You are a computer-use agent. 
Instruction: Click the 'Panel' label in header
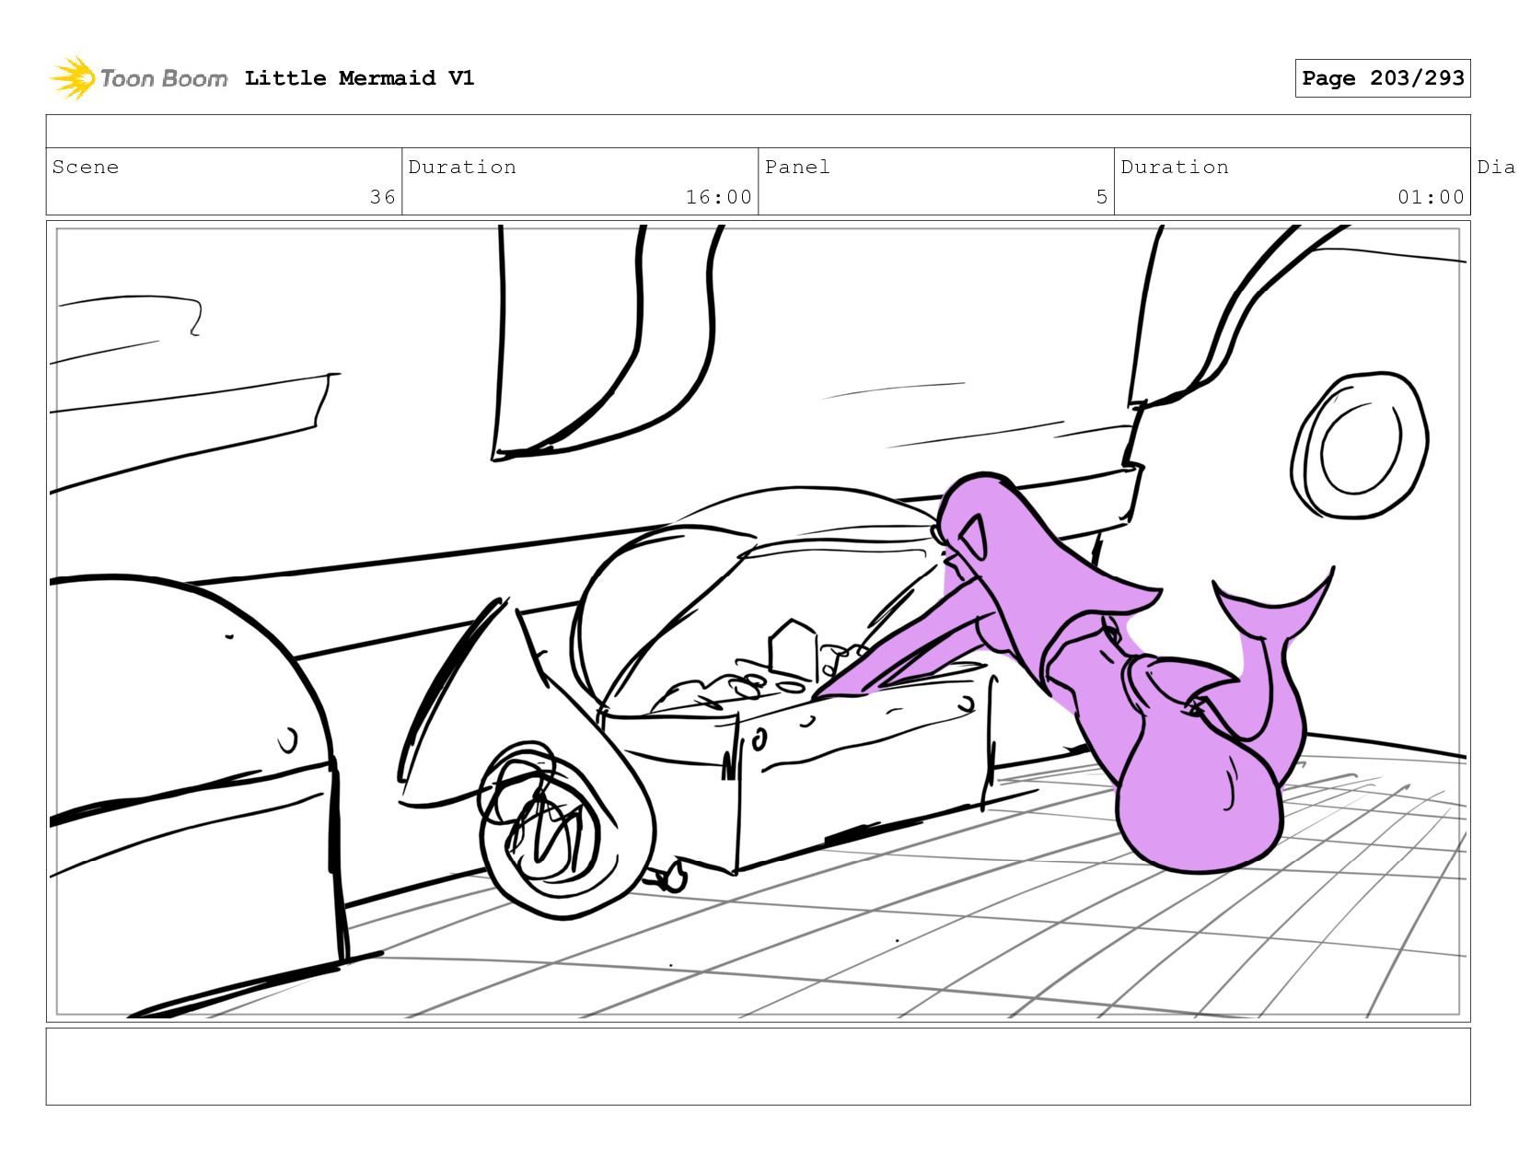[x=797, y=167]
